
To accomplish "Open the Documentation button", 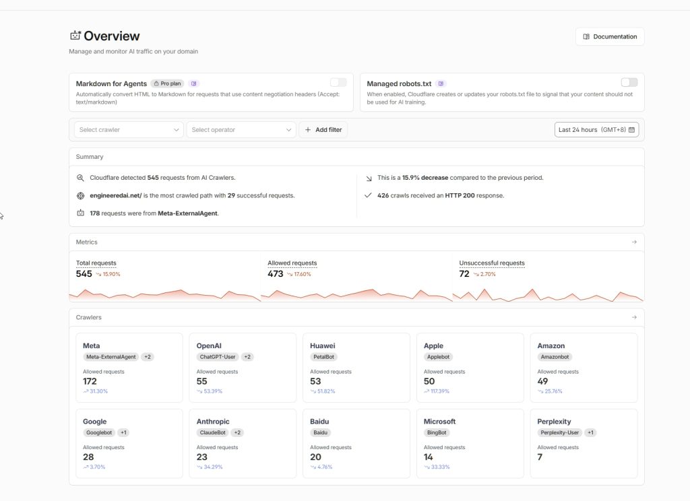I will pos(609,36).
